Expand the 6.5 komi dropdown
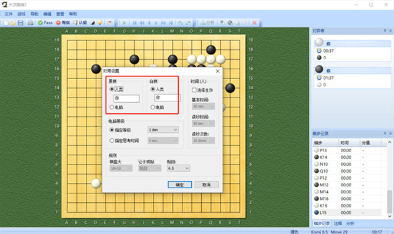The width and height of the screenshot is (394, 234). (x=178, y=168)
